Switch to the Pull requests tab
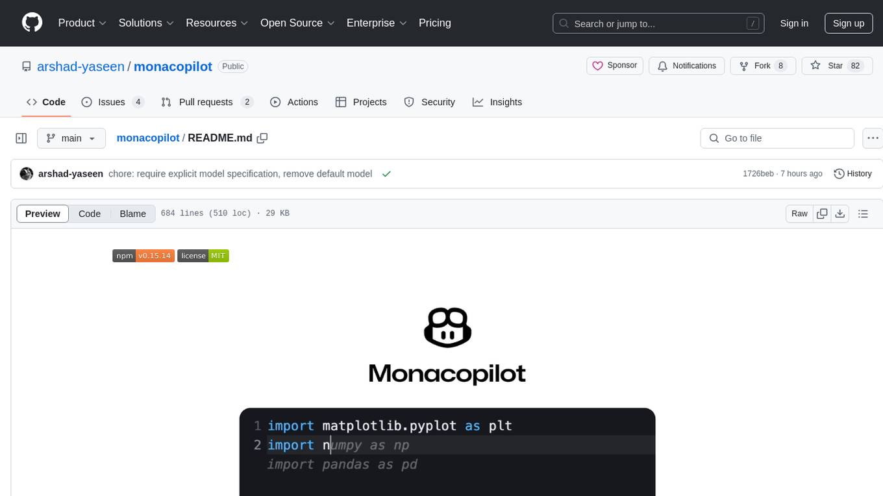This screenshot has width=883, height=496. click(206, 102)
